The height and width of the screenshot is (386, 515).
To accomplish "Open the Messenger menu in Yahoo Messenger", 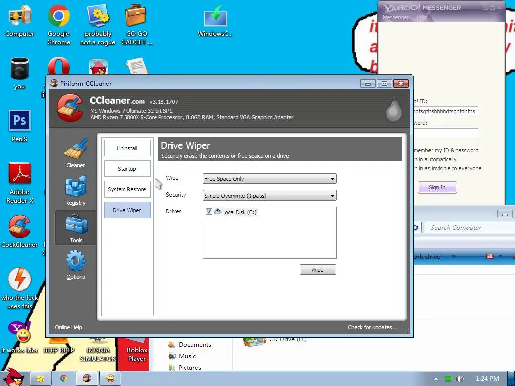I will coord(396,17).
